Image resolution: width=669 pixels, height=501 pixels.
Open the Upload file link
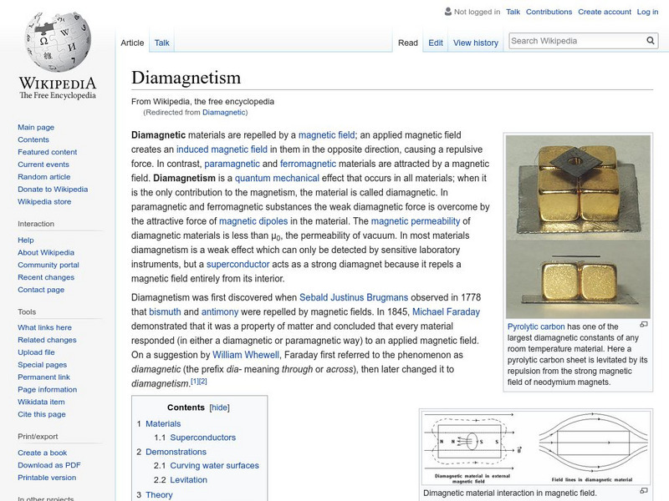(36, 352)
